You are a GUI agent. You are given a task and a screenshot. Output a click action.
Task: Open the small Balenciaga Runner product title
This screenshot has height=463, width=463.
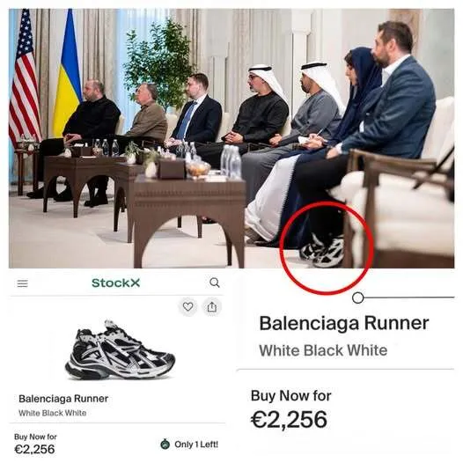pyautogui.click(x=63, y=399)
